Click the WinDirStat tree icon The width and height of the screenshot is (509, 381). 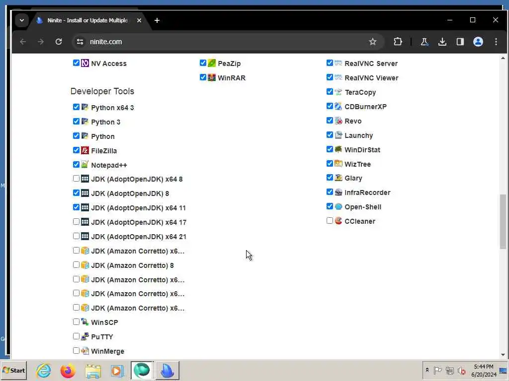pyautogui.click(x=338, y=149)
